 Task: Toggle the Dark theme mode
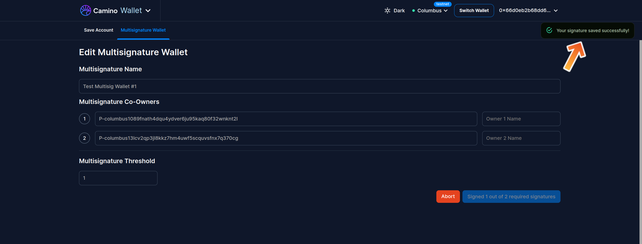point(399,11)
